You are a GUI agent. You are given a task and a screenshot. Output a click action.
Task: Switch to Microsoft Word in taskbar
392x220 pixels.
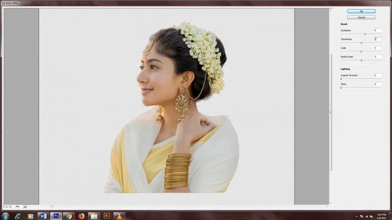click(x=43, y=216)
